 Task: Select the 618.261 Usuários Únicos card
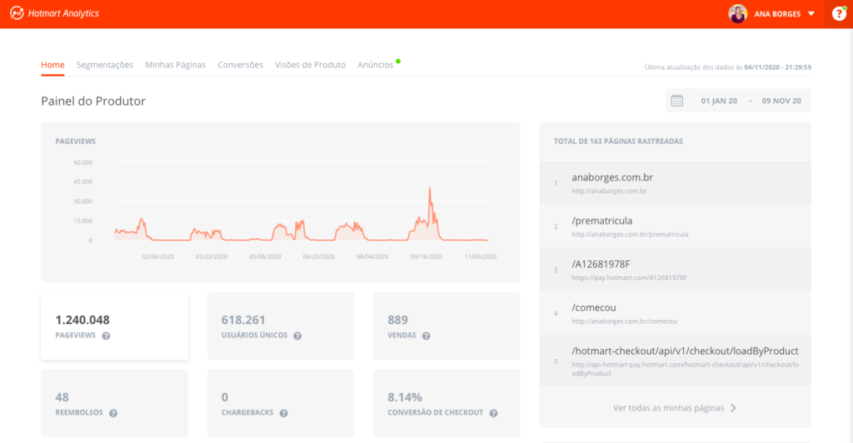click(281, 326)
